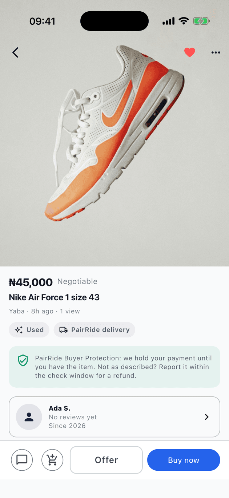Select the PairRide delivery tag
This screenshot has height=498, width=229.
[95, 330]
